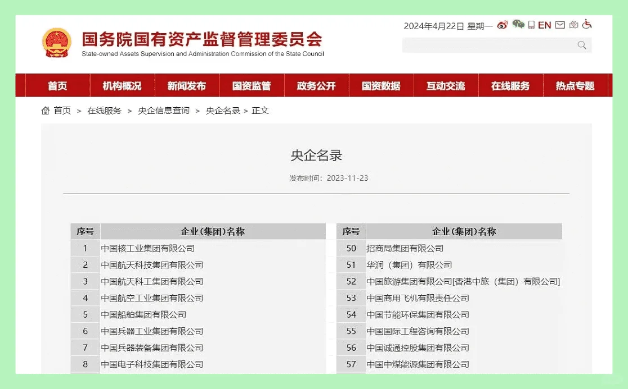Click the right table 企业(集团)名称 header
The width and height of the screenshot is (628, 389).
464,231
